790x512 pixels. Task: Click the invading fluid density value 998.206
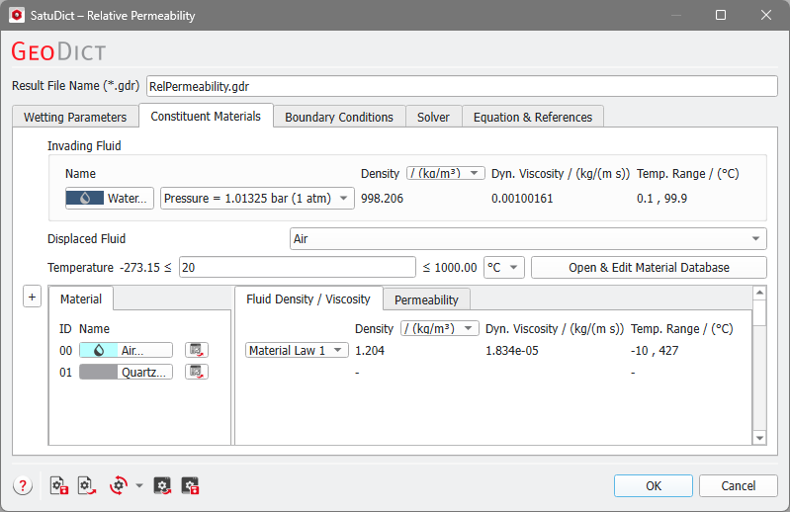[382, 199]
